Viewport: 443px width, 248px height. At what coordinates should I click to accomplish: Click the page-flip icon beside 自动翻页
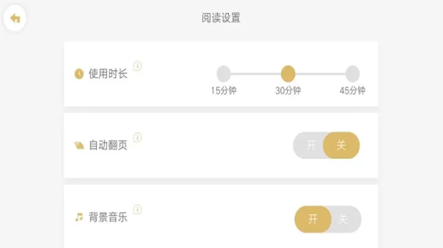pos(79,146)
